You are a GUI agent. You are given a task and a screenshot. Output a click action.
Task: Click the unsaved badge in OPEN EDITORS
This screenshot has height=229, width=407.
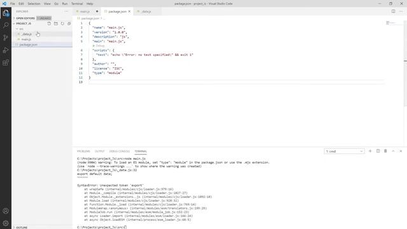point(44,18)
